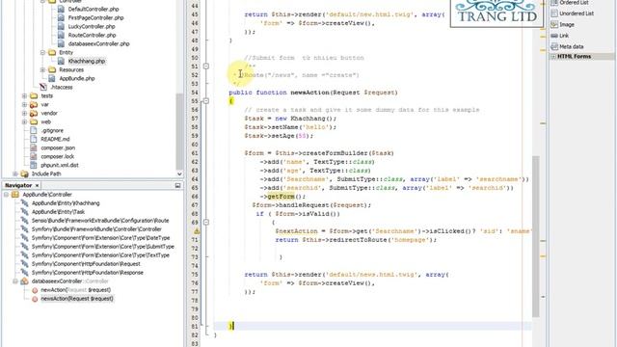The width and height of the screenshot is (617, 347).
Task: Select FrameworkBundle Controller import in Navigator
Action: (x=96, y=229)
